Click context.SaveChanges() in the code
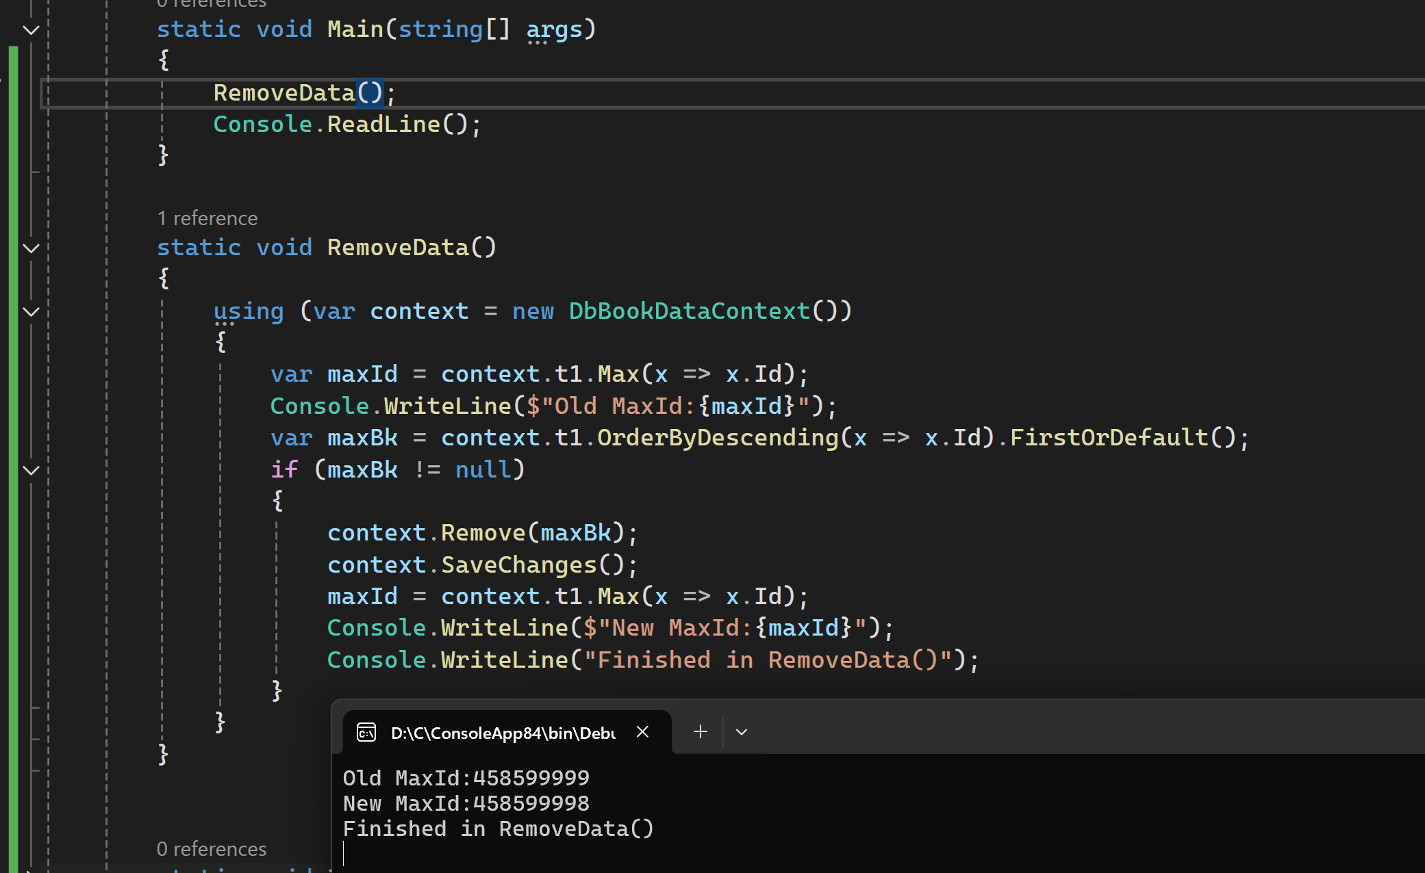This screenshot has height=873, width=1425. click(481, 565)
